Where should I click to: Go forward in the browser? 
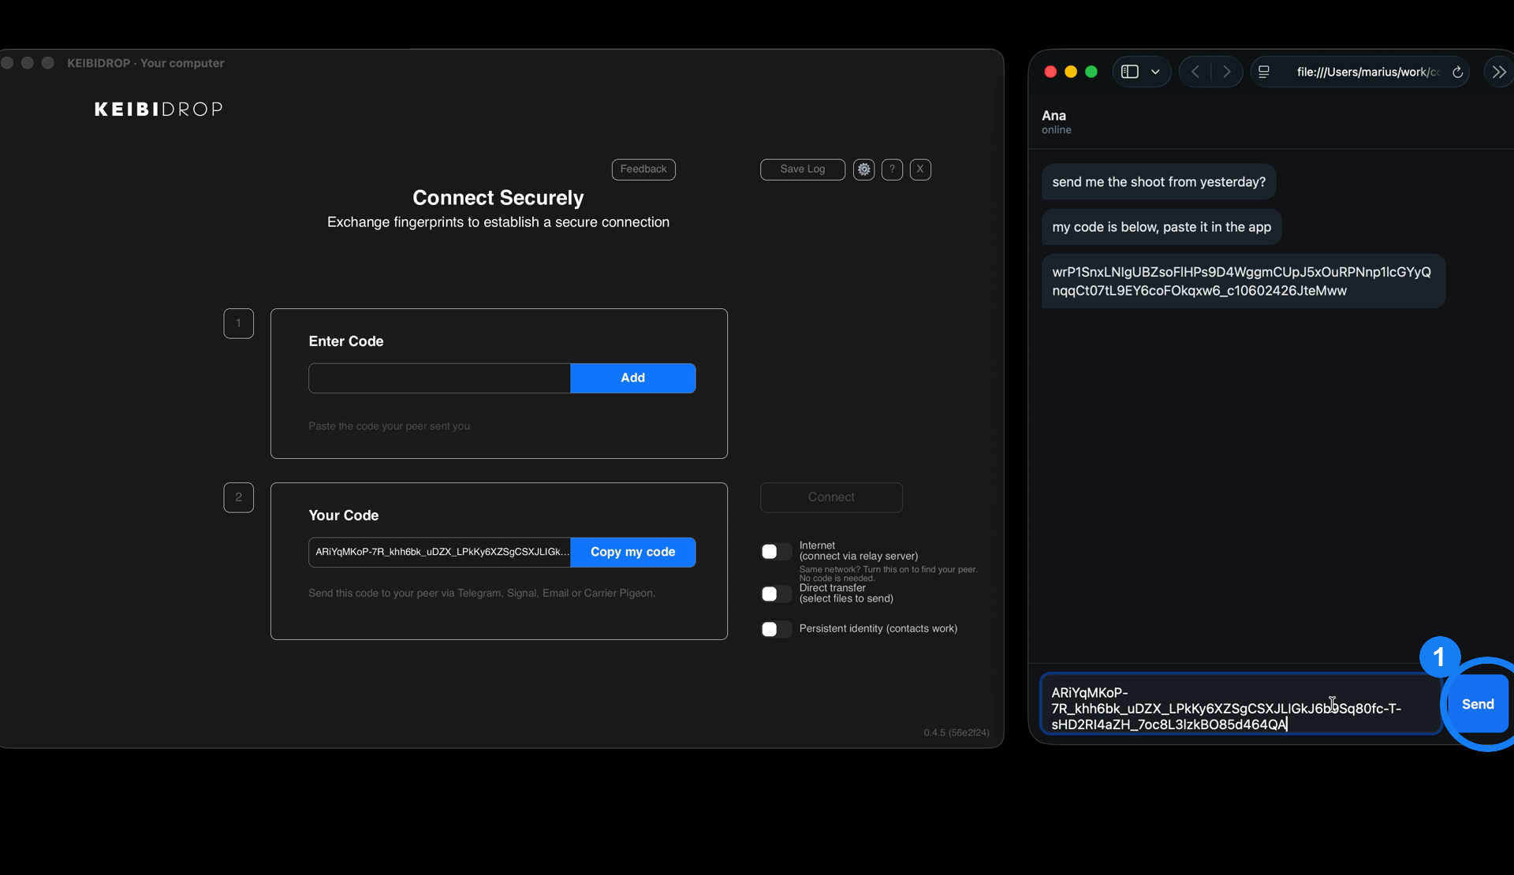pyautogui.click(x=1226, y=72)
